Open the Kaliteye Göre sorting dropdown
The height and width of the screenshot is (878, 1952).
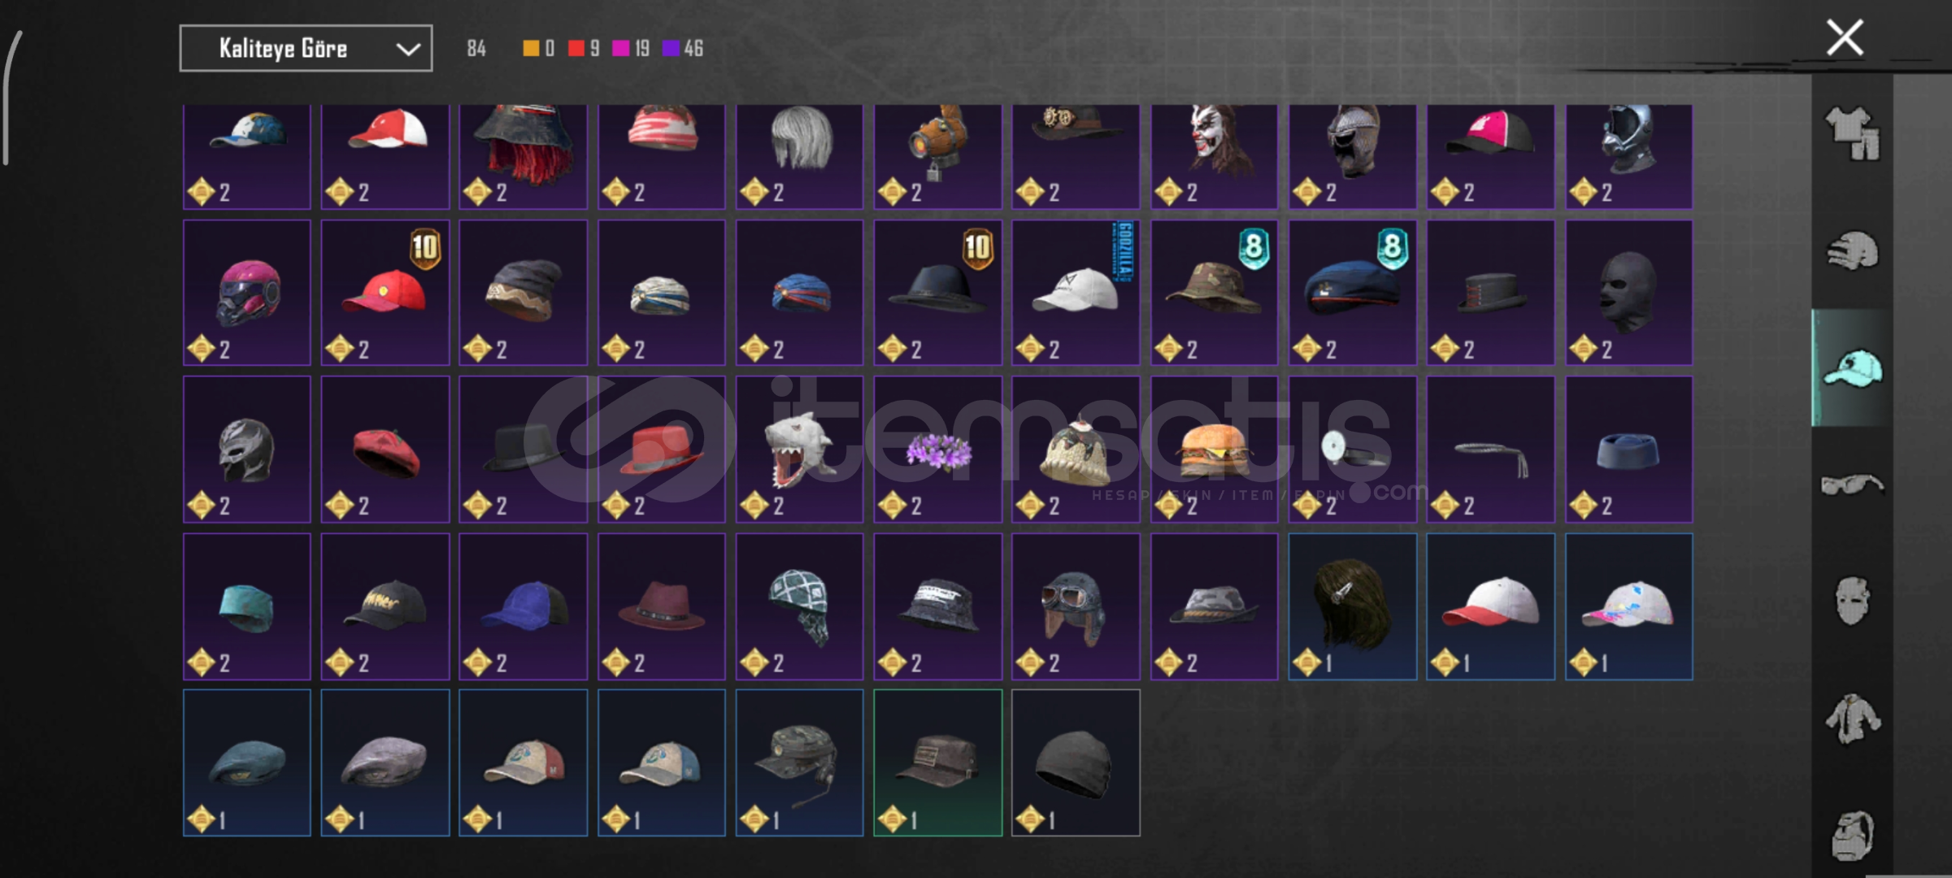click(x=306, y=49)
